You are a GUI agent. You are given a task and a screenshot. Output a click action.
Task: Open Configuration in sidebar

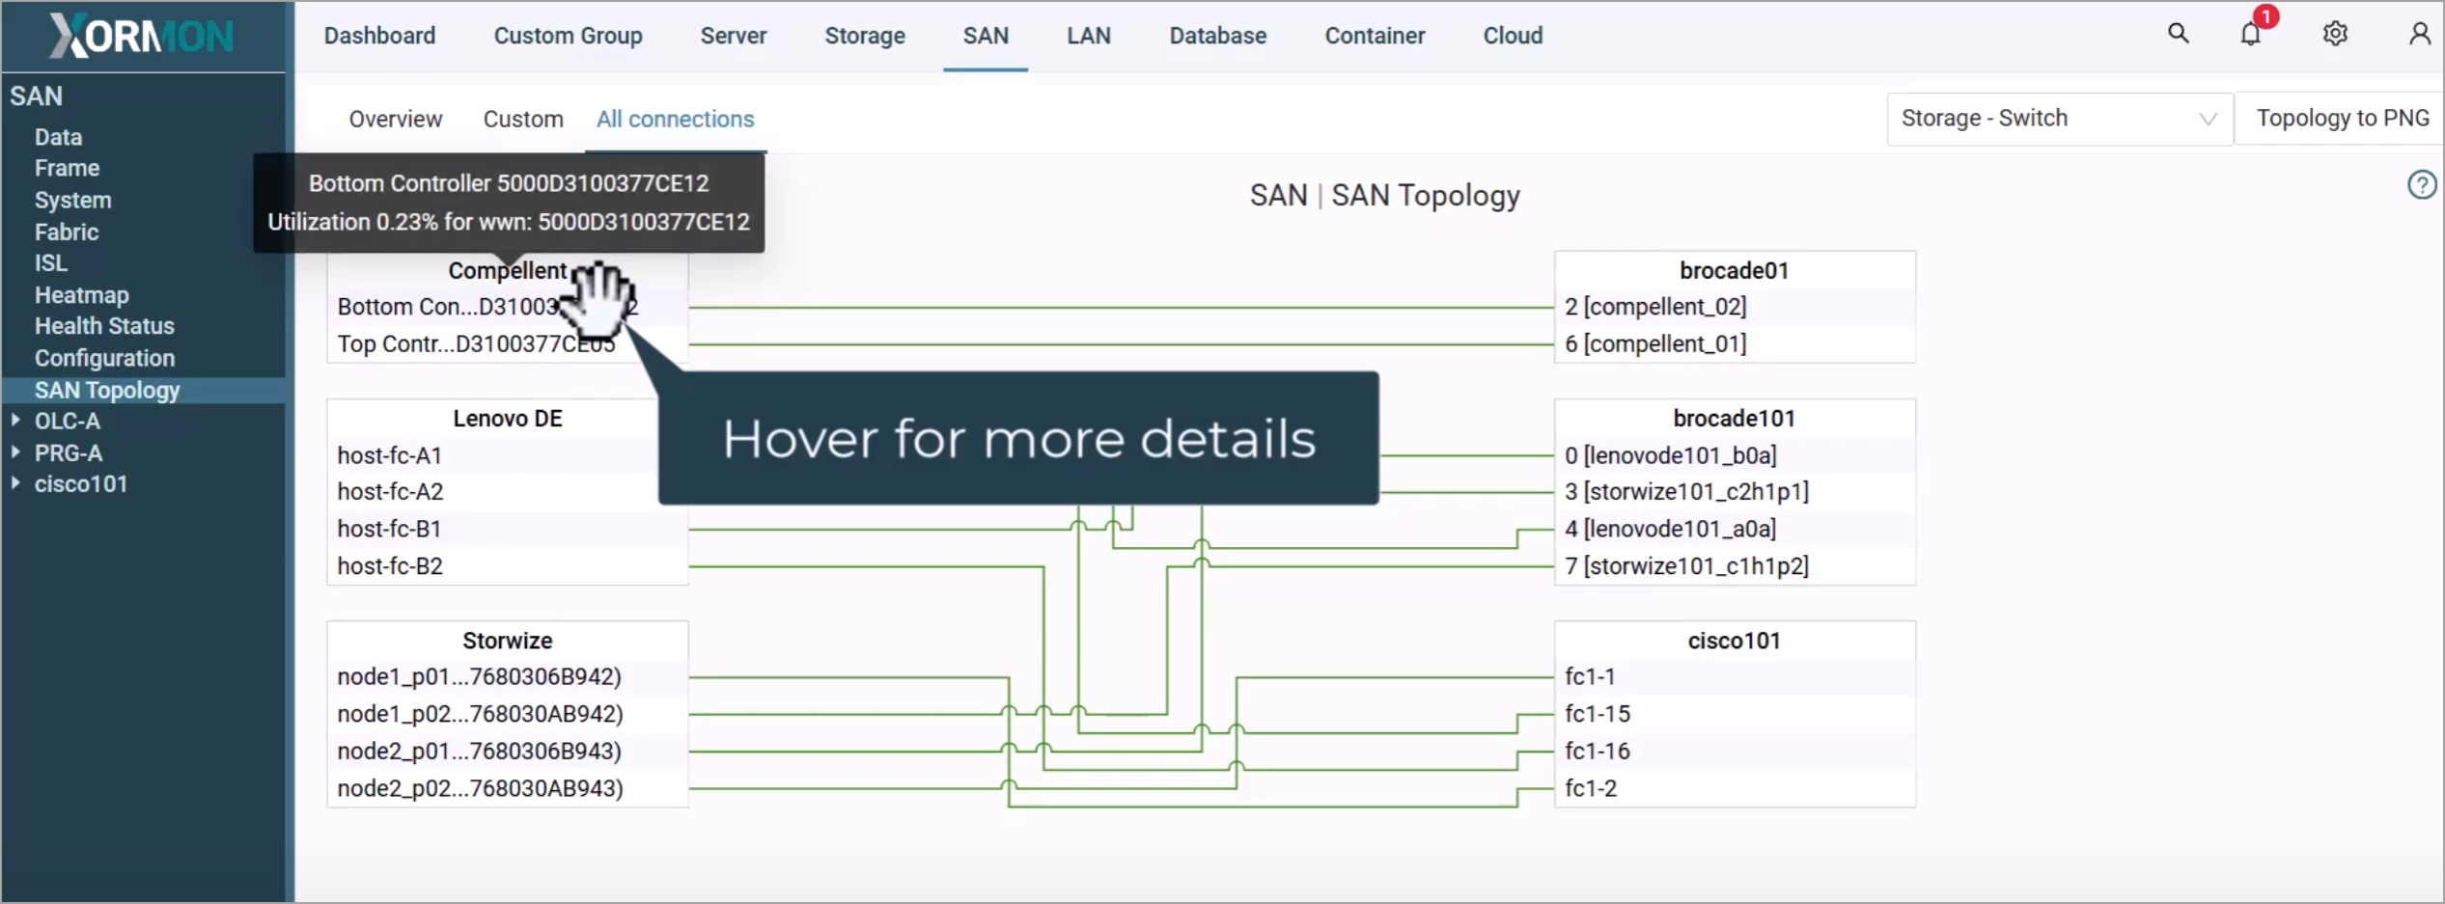[x=104, y=358]
